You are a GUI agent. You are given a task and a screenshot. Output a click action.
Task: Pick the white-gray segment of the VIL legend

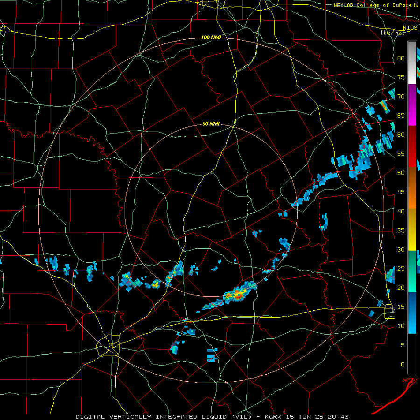[412, 63]
